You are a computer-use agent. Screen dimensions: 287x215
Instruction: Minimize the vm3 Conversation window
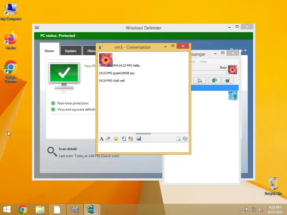(x=165, y=47)
